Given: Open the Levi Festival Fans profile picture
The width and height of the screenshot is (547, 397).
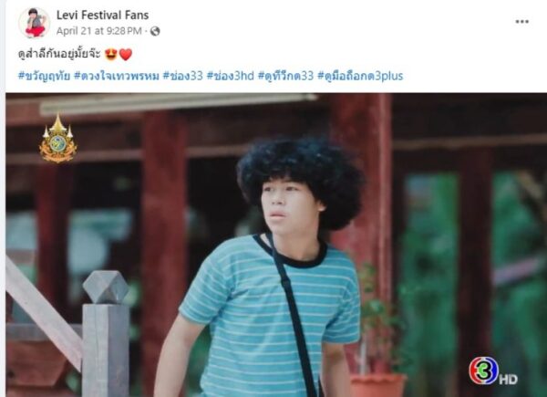Looking at the screenshot, I should (35, 23).
